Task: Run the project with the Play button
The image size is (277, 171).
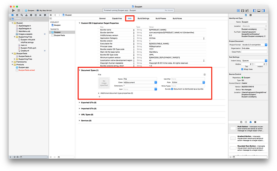Action: [x=13, y=10]
